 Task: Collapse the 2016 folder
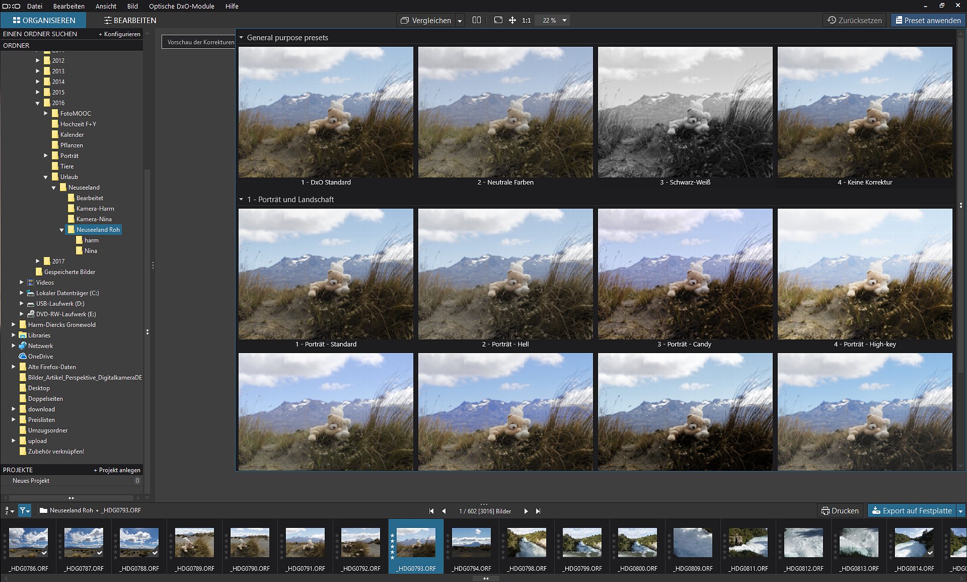[x=38, y=103]
